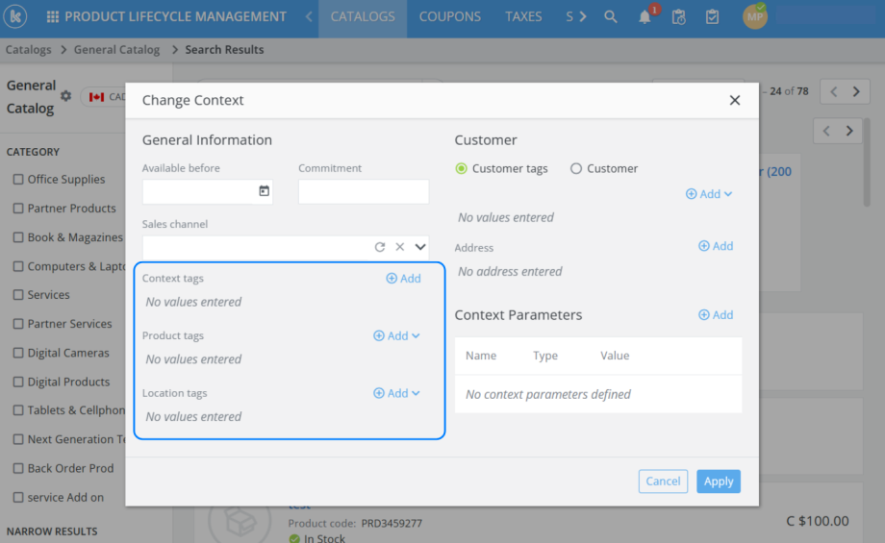
Task: Check the Computers & Laptops category
Action: point(18,266)
